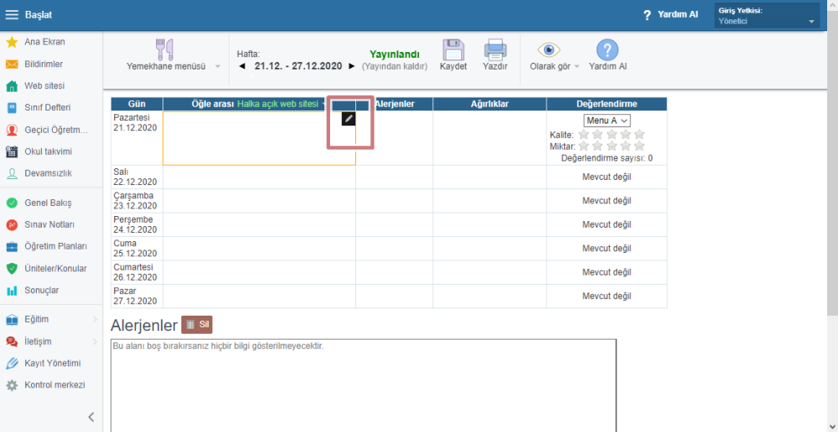Open Sınav Notları red icon
838x432 pixels.
[x=12, y=225]
